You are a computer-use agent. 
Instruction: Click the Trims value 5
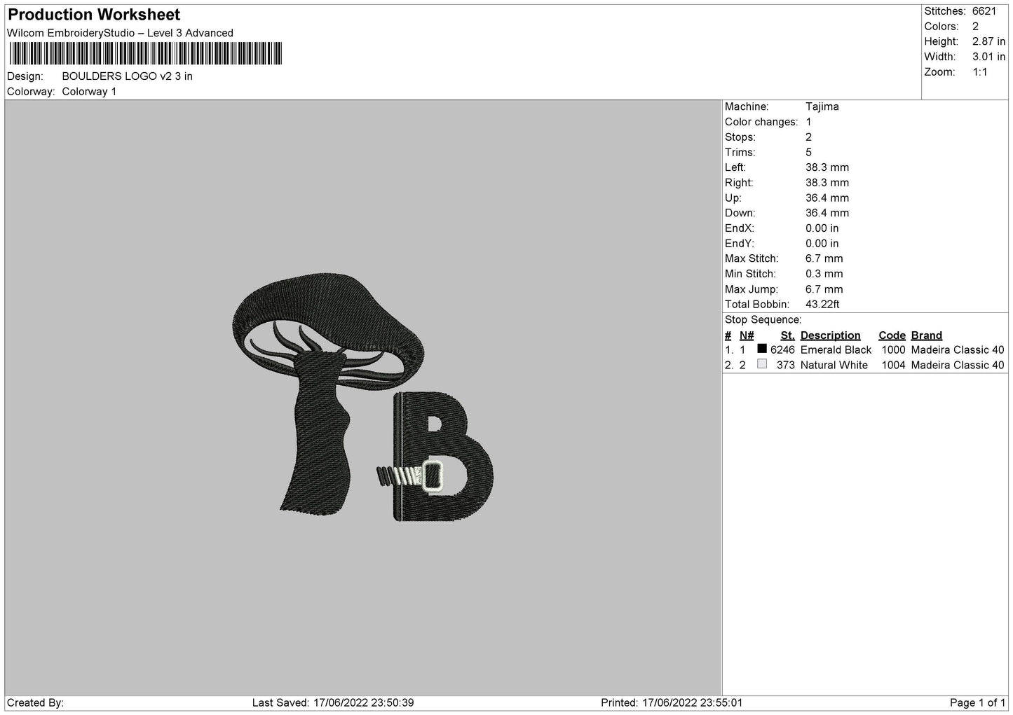pos(809,153)
